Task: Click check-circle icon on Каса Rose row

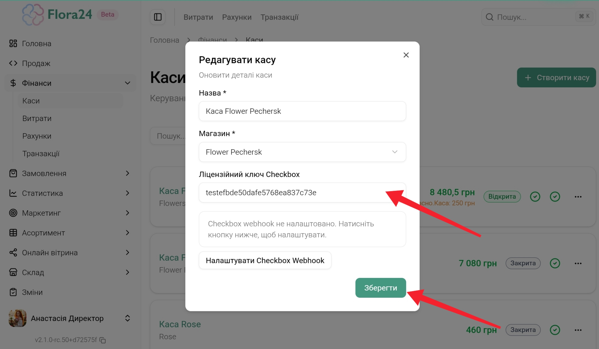Action: [x=555, y=330]
